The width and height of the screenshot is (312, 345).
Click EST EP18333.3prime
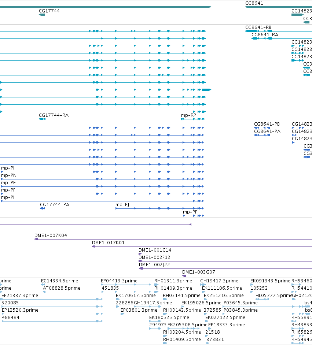tap(227, 325)
